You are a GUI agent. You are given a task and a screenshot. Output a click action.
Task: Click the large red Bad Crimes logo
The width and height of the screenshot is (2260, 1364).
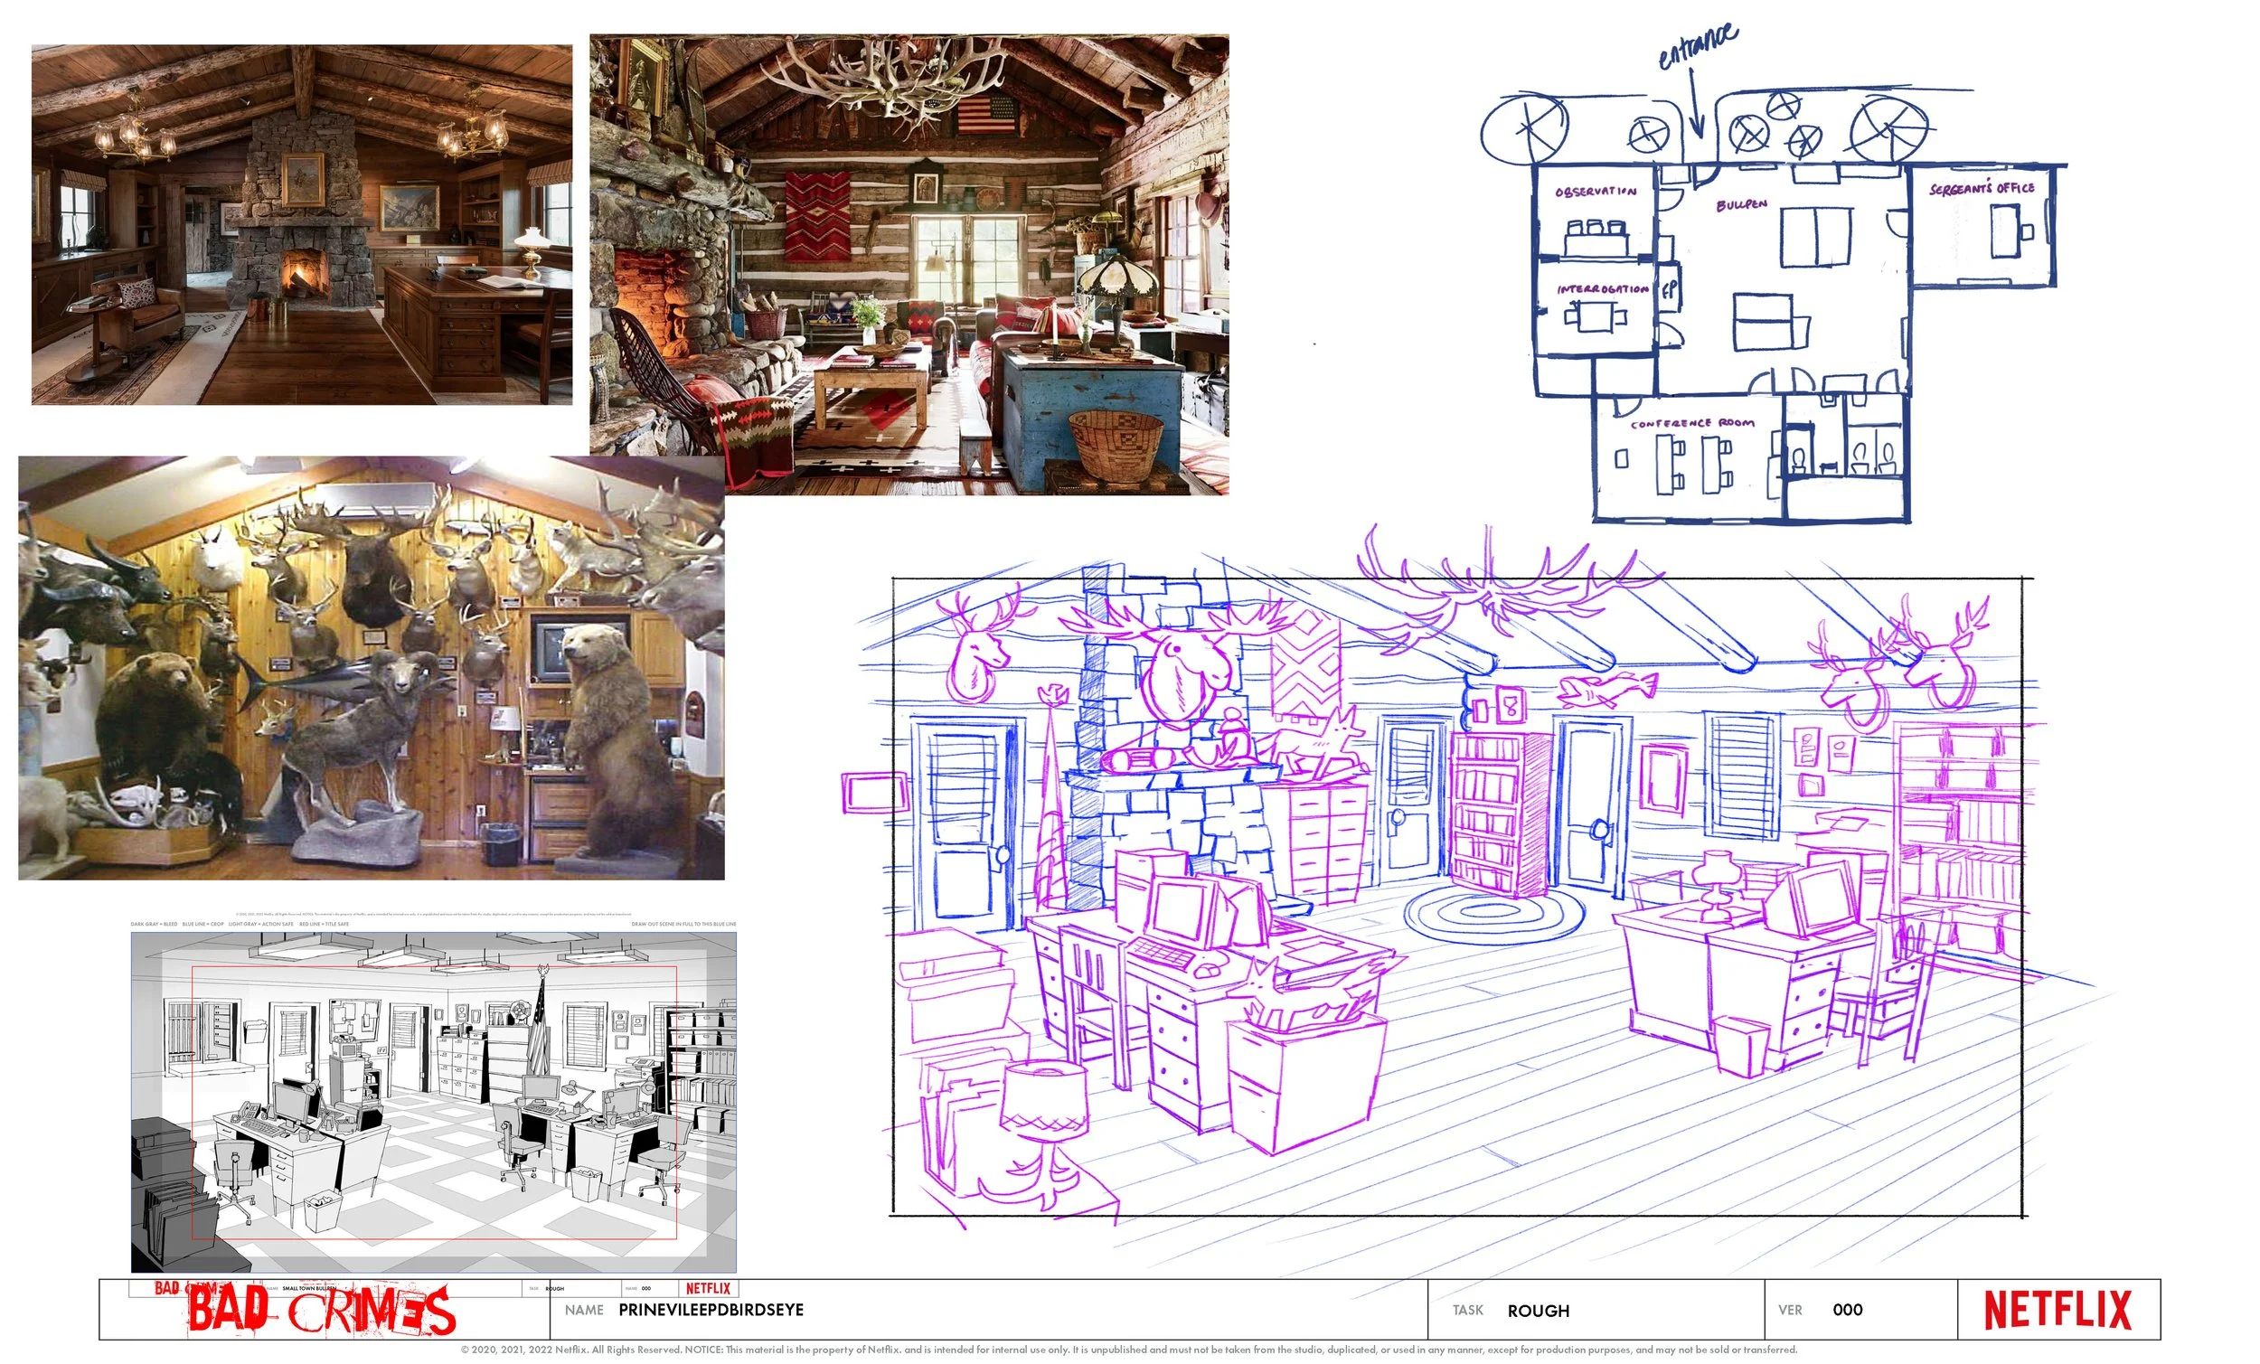[x=321, y=1310]
